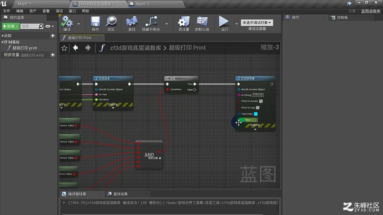Open view options eye dropdown
Screen dimensions: 383x215
tap(50, 26)
